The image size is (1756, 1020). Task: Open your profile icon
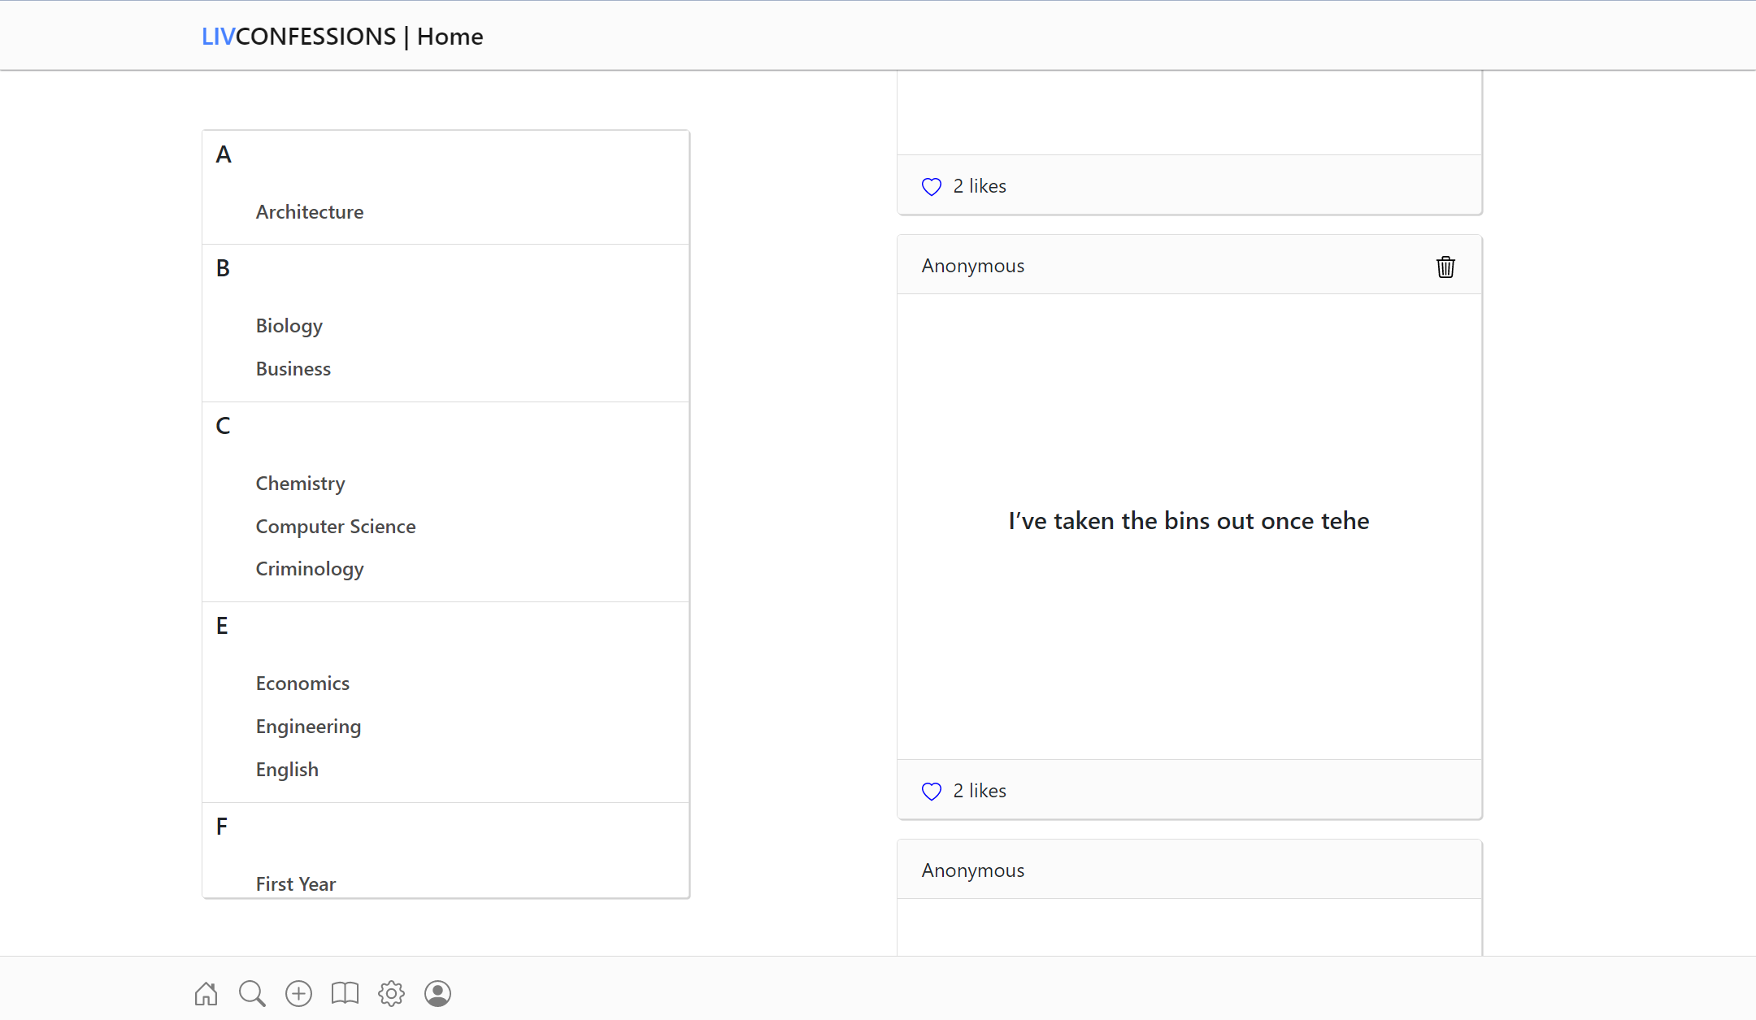point(437,993)
